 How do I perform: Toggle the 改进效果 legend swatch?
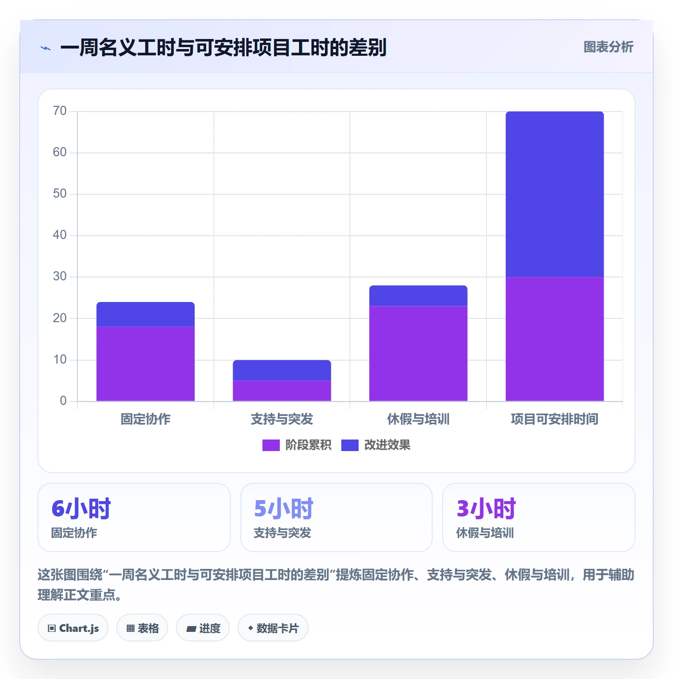click(x=349, y=445)
